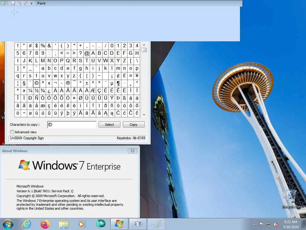Select the ÷ division sign cell
This screenshot has width=306, height=230.
pyautogui.click(x=24, y=113)
